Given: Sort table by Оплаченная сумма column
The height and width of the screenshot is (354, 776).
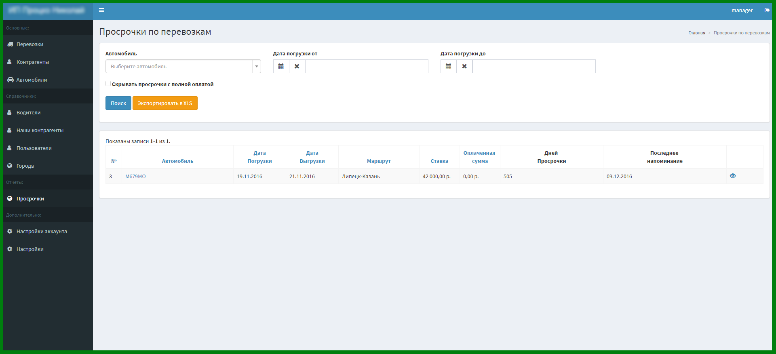Looking at the screenshot, I should tap(479, 157).
